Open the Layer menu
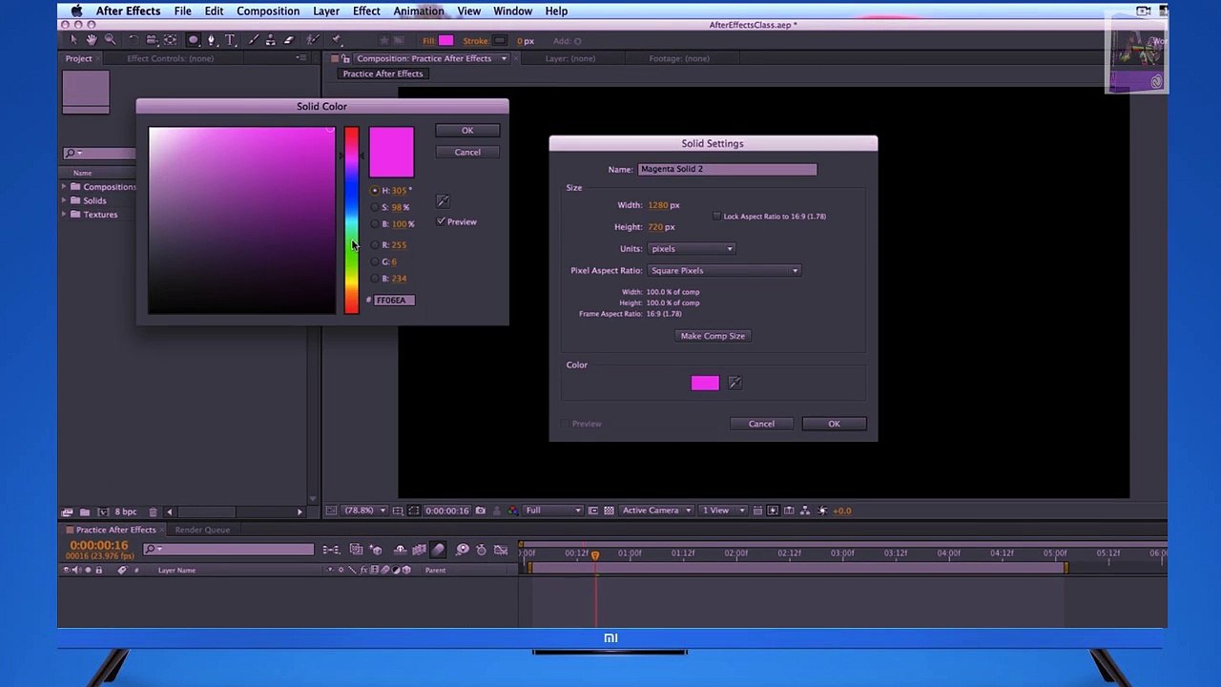The image size is (1221, 687). 326,10
